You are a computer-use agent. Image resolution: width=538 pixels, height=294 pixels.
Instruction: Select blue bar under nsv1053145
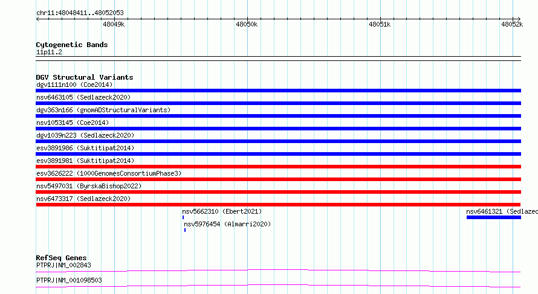pyautogui.click(x=278, y=129)
